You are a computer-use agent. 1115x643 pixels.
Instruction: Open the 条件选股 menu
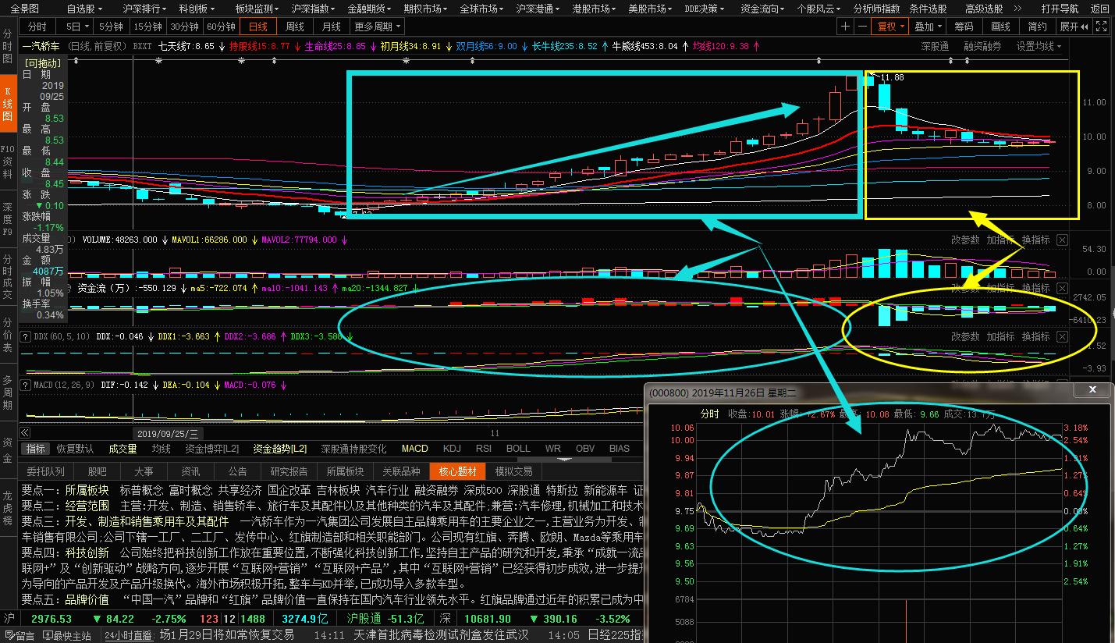click(x=928, y=9)
